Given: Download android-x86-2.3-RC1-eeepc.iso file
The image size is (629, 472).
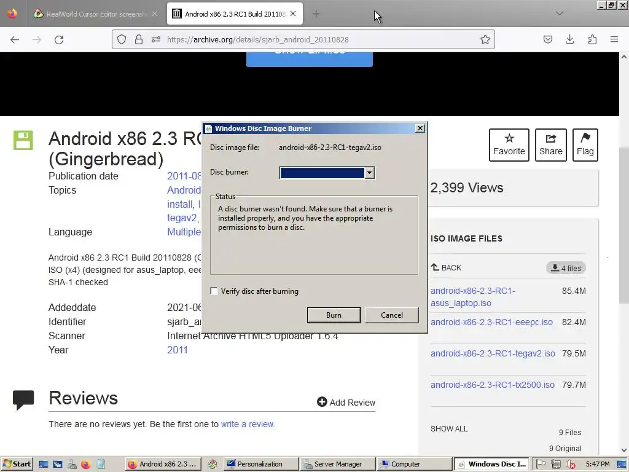Looking at the screenshot, I should click(x=491, y=322).
